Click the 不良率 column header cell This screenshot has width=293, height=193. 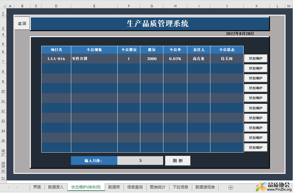pos(175,50)
